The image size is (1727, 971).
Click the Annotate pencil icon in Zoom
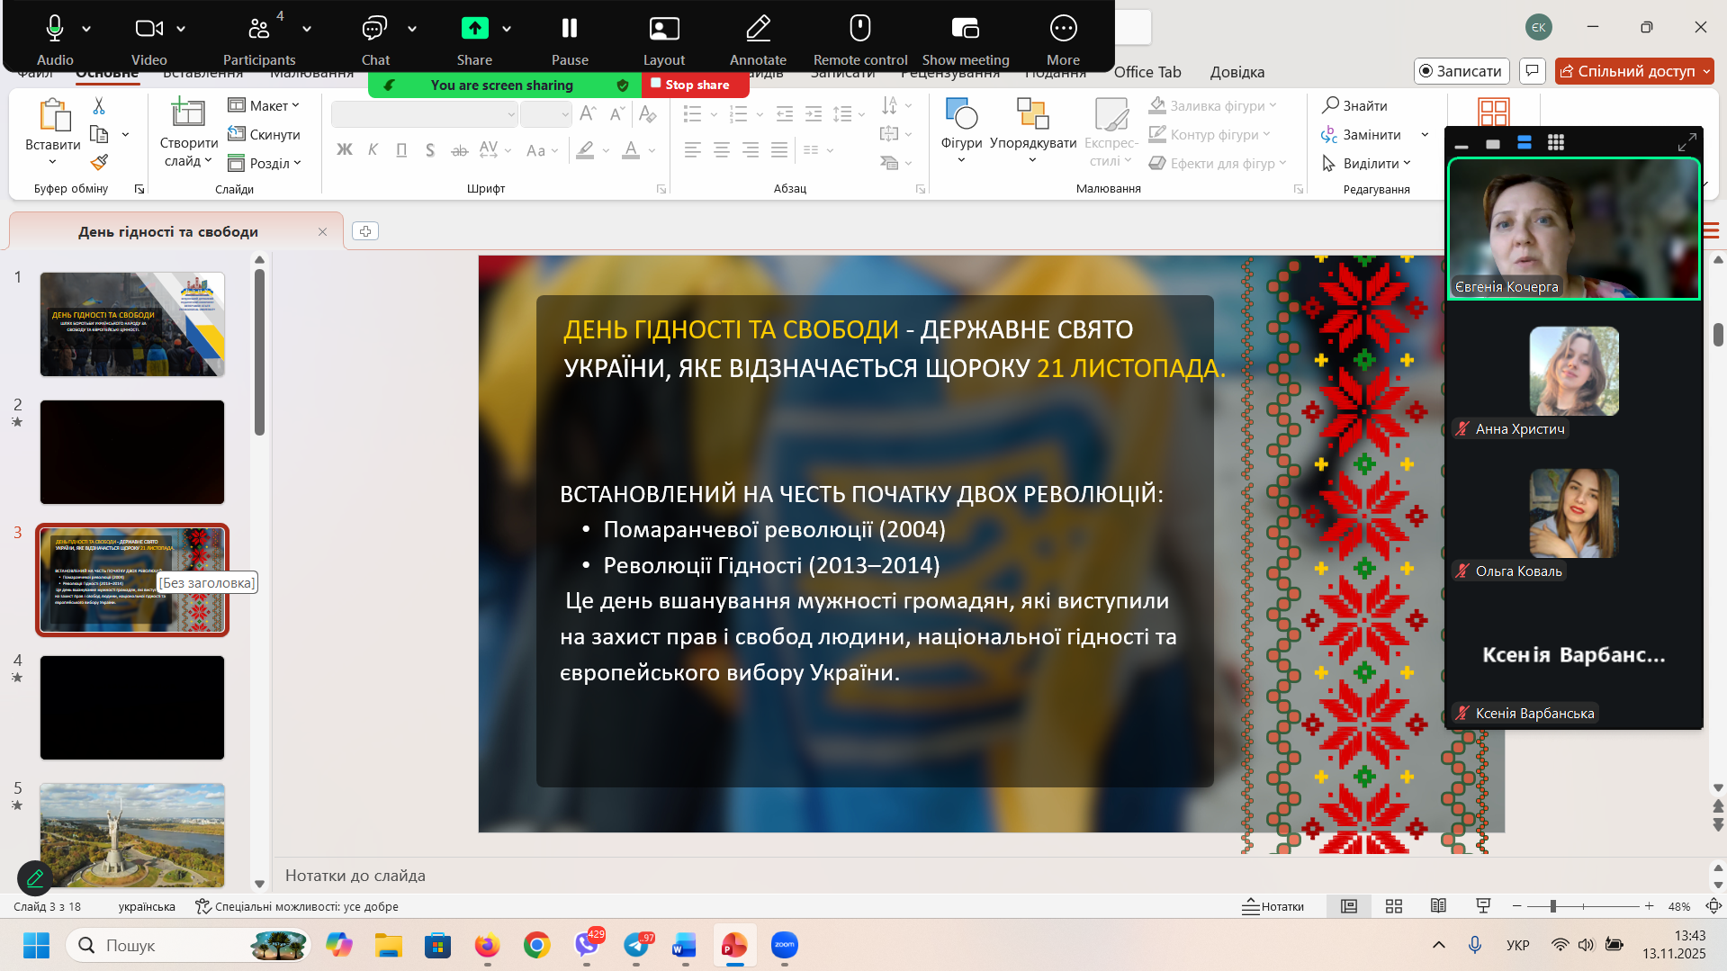758,30
